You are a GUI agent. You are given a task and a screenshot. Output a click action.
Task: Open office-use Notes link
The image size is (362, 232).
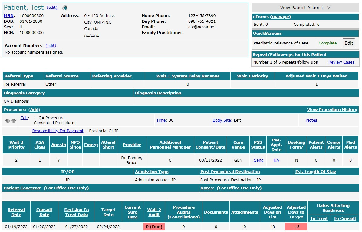pos(207,188)
